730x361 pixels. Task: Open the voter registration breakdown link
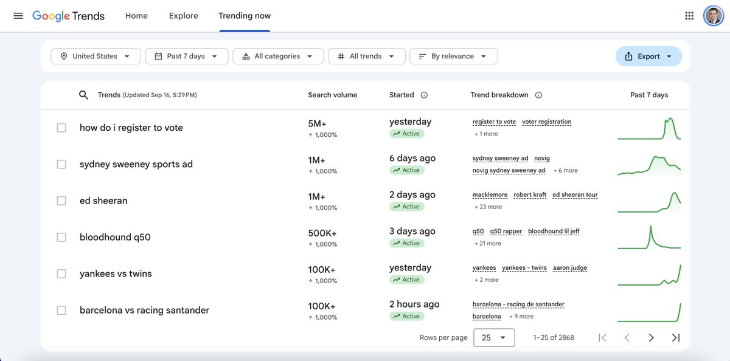click(x=547, y=122)
